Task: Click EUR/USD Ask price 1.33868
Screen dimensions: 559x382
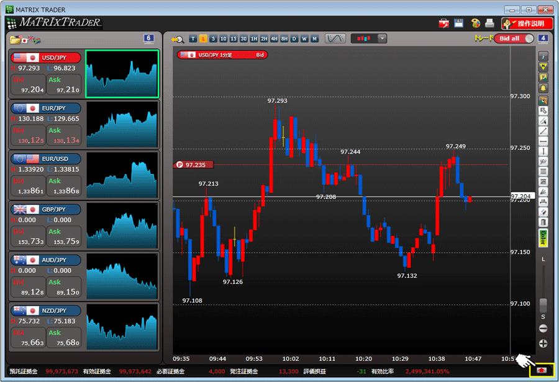Action: (64, 186)
